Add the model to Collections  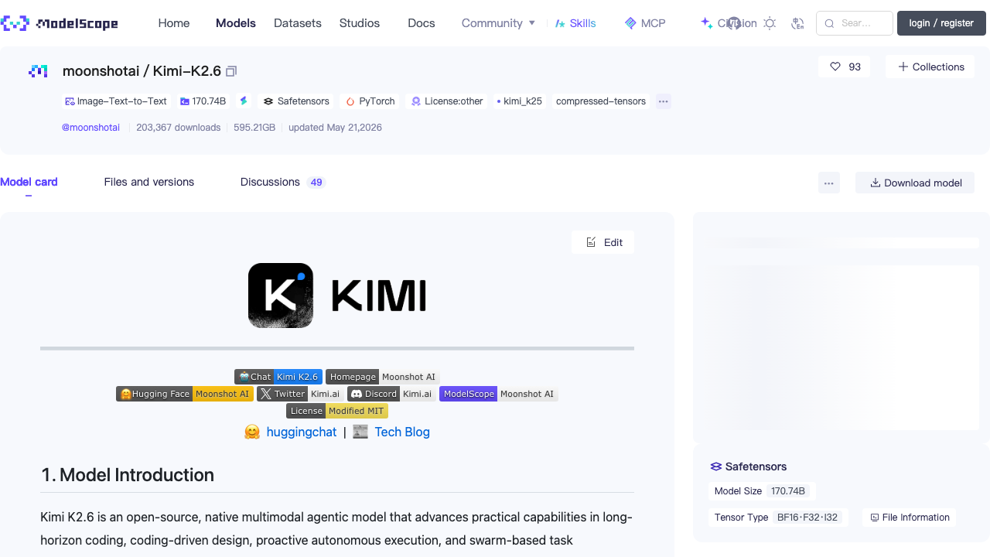click(x=930, y=67)
